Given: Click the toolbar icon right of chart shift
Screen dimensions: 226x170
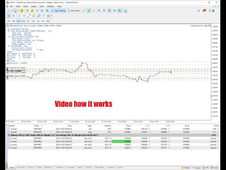Looking at the screenshot, I should click(x=125, y=11).
